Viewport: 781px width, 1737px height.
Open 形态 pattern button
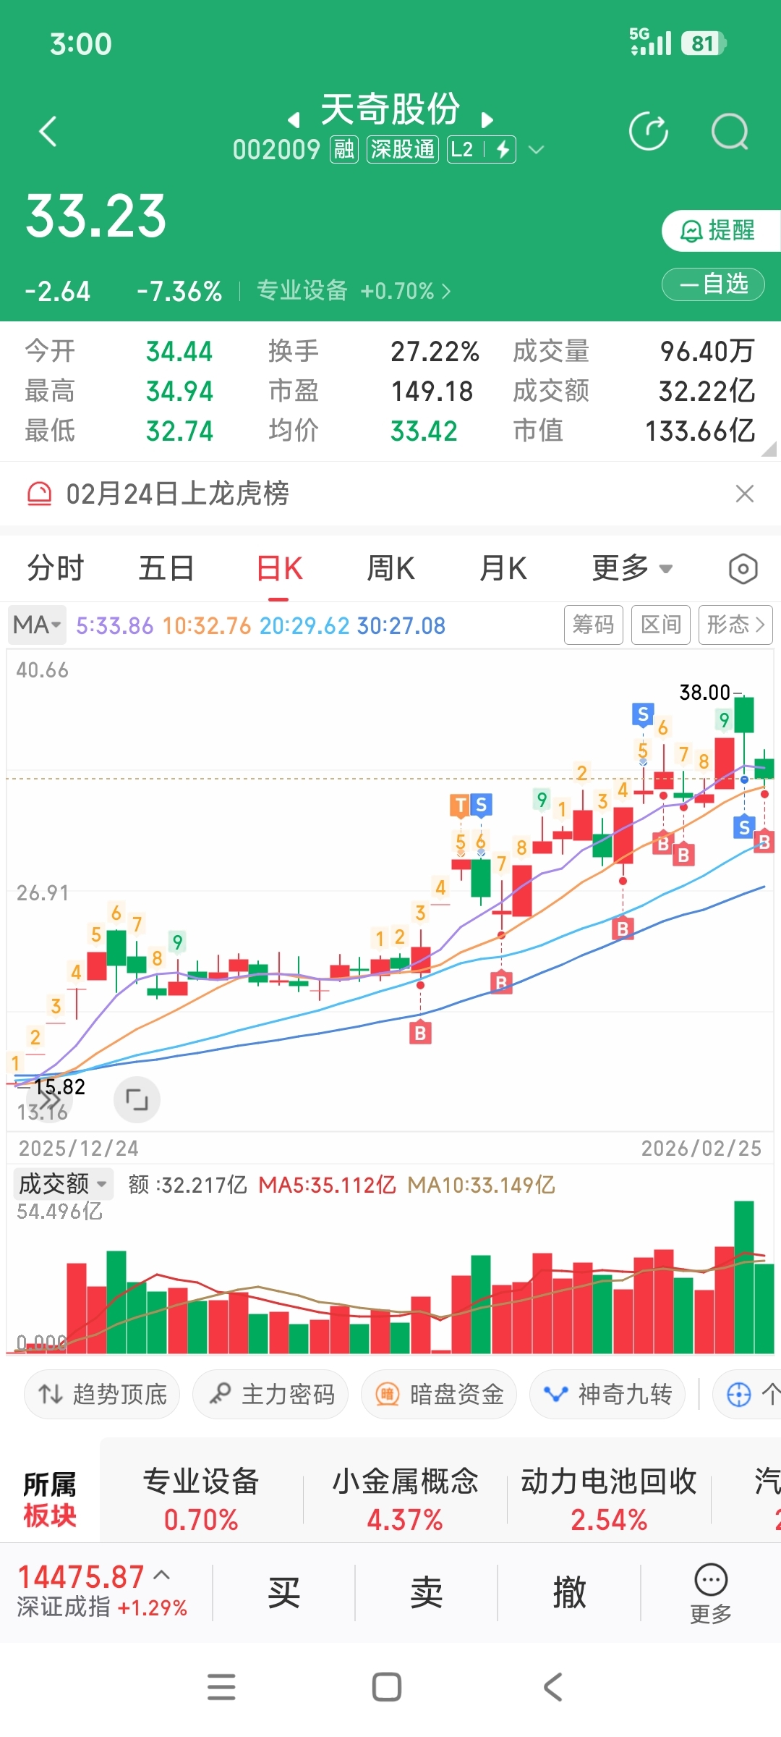coord(735,625)
